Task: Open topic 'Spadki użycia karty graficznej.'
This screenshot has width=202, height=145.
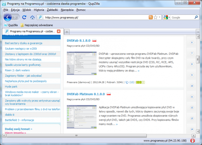Action: [23, 65]
